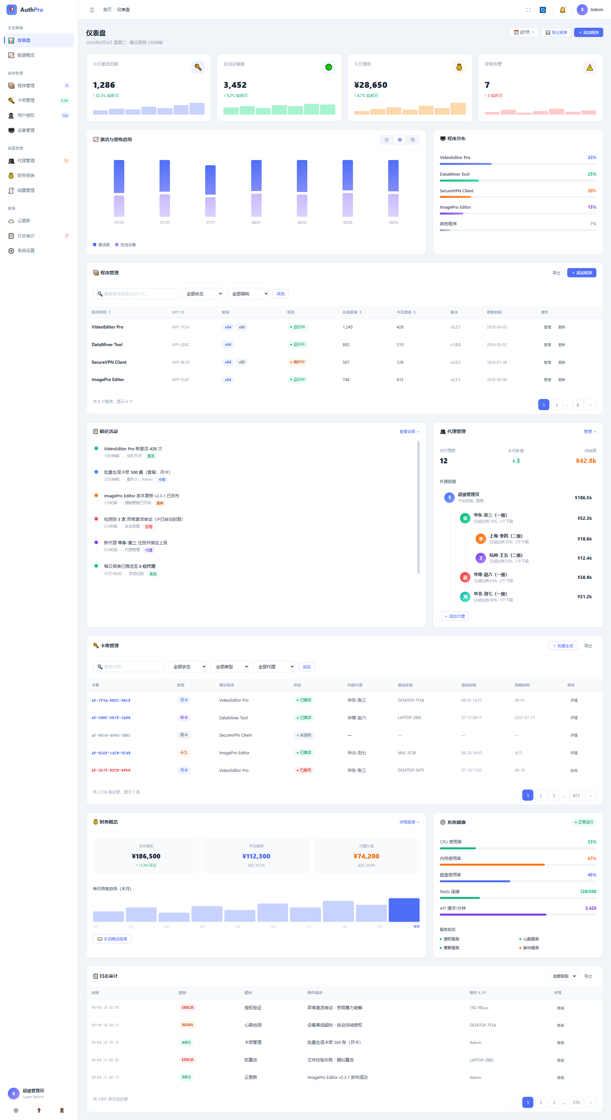Open 全部架构 dropdown in 程序管理
The height and width of the screenshot is (1120, 611).
(x=248, y=294)
